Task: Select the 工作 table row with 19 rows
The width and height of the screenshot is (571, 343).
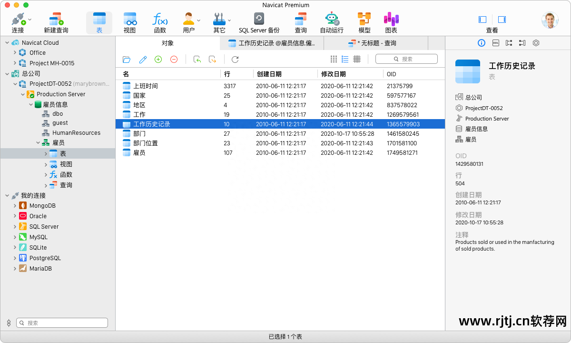Action: pos(280,115)
